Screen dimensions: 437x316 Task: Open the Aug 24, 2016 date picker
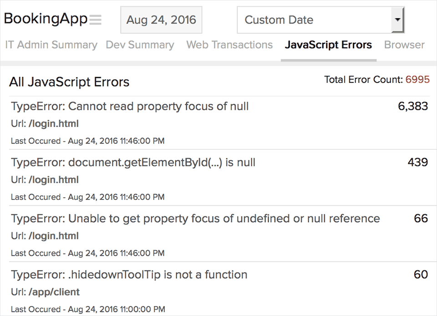[x=161, y=20]
